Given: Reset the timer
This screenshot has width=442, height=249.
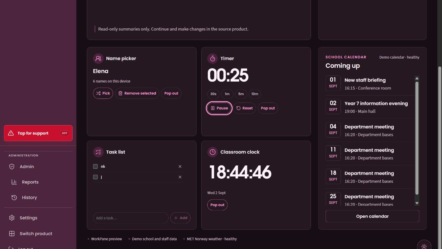Looking at the screenshot, I should [x=244, y=108].
